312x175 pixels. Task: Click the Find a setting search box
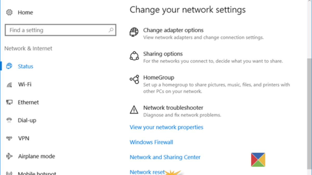click(x=57, y=30)
